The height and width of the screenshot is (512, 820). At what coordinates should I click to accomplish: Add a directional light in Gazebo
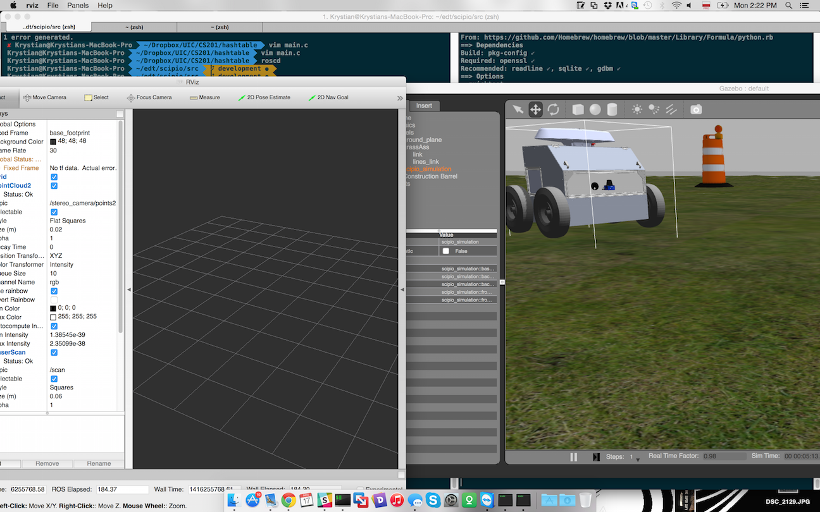tap(671, 109)
